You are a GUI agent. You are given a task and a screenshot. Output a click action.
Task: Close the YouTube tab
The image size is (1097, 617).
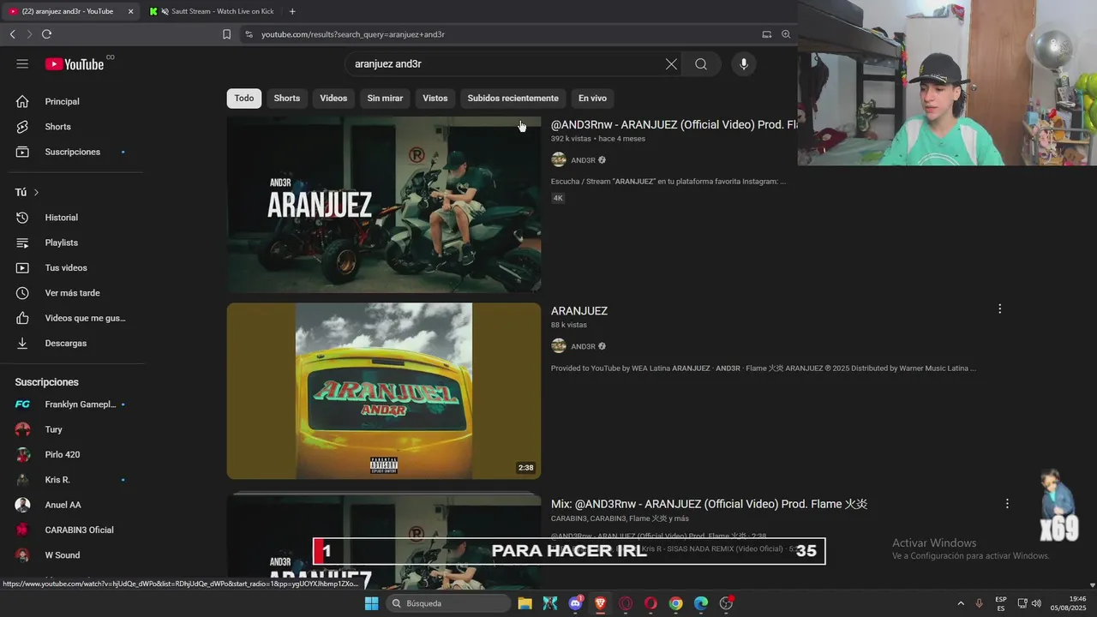point(131,11)
